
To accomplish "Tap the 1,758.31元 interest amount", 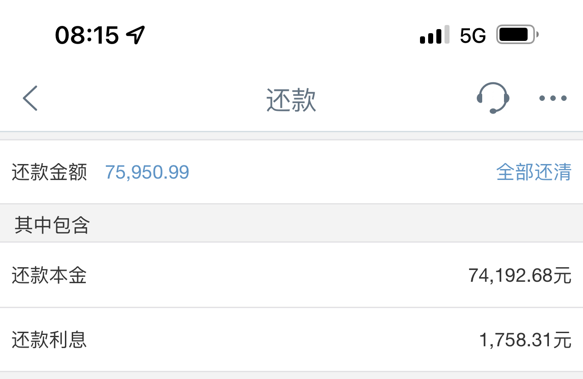I will coord(525,339).
